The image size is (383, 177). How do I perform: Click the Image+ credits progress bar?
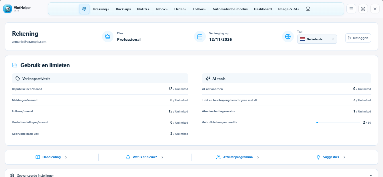pos(338,122)
